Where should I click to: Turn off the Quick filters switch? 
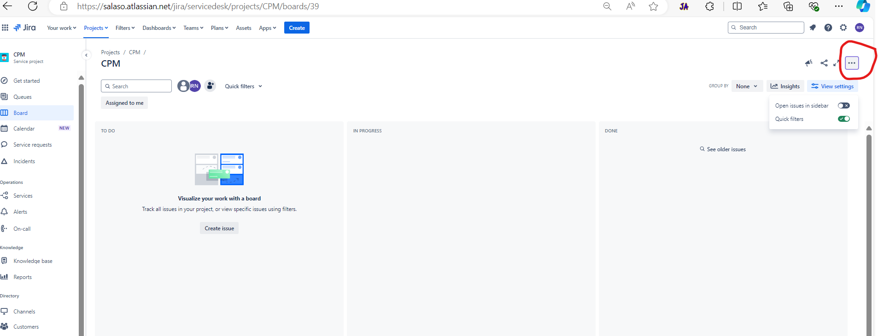point(844,119)
